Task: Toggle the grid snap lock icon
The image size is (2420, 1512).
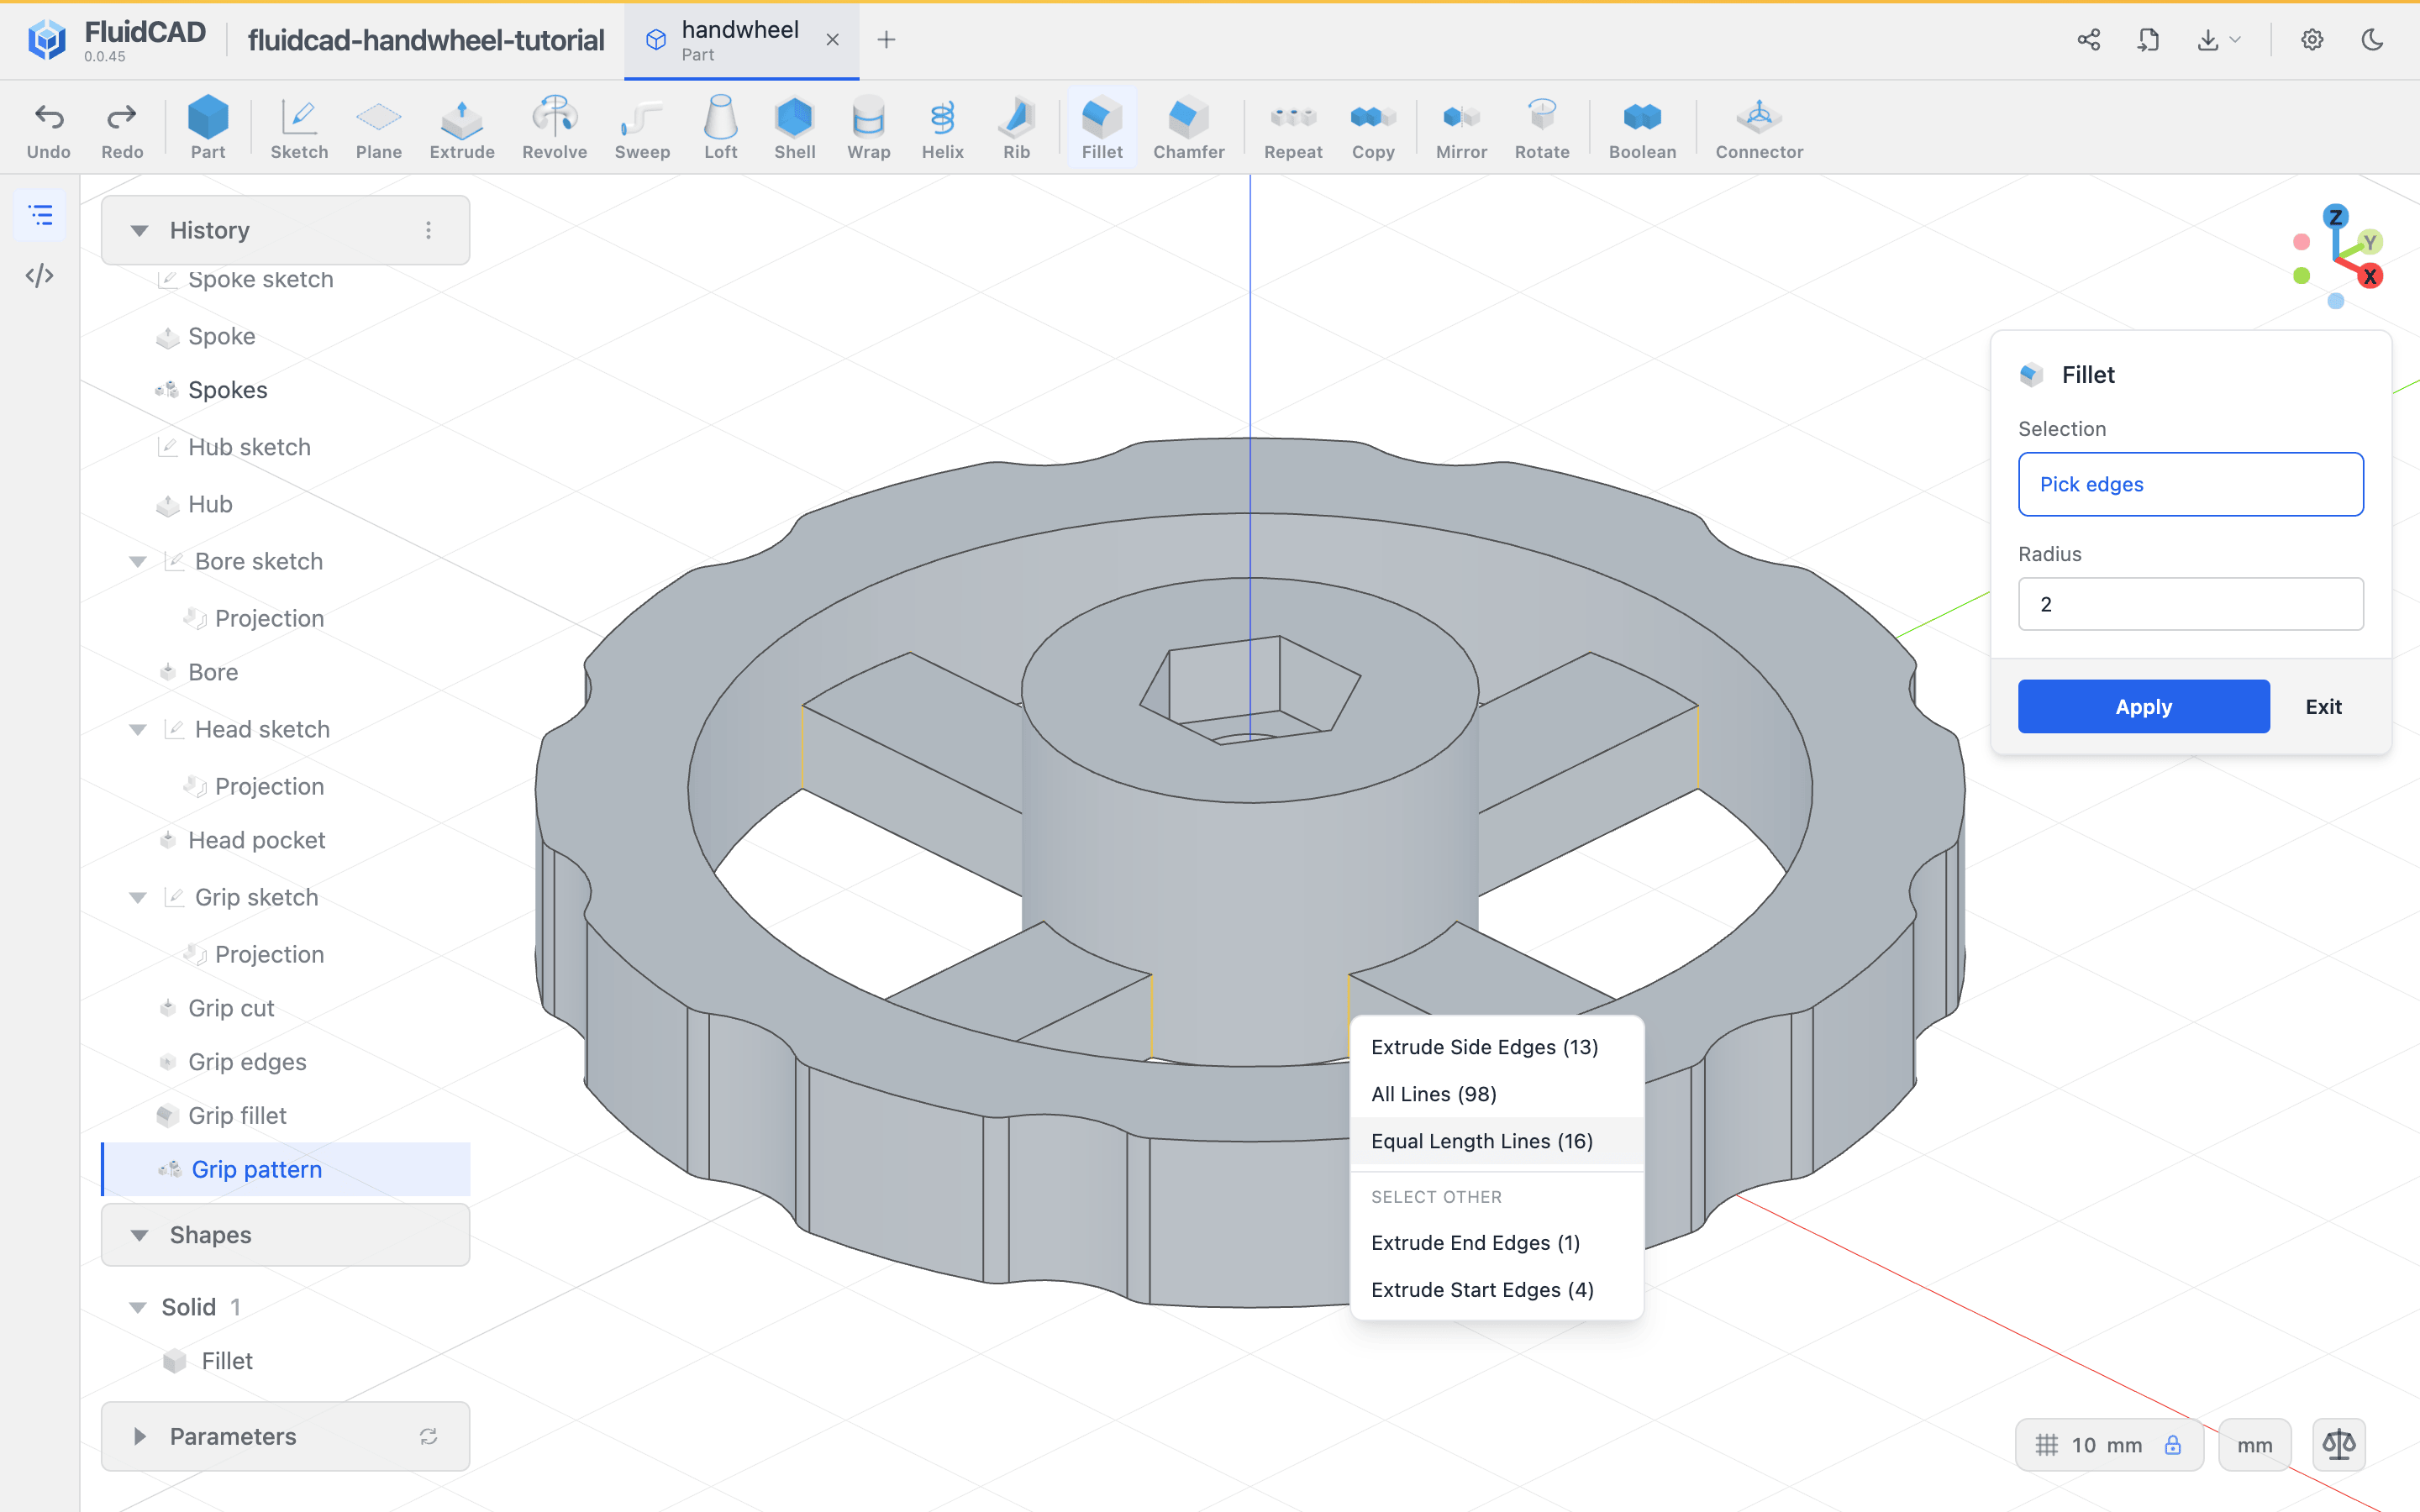Action: click(2173, 1445)
